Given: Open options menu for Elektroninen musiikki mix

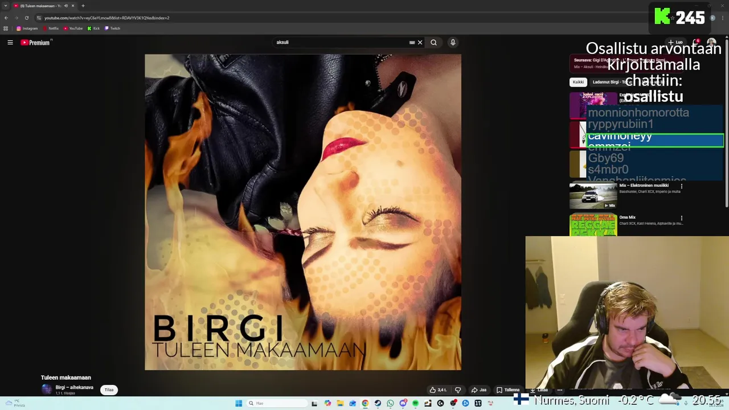Looking at the screenshot, I should (x=681, y=186).
